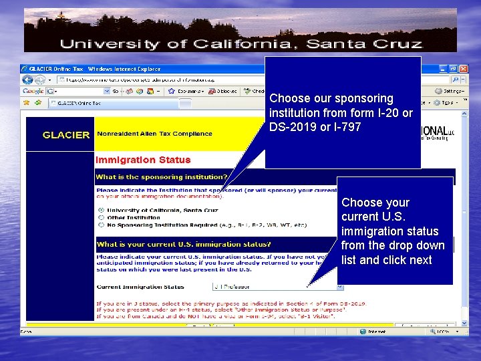Click the 'Done' status bar text
The height and width of the screenshot is (361, 481).
point(26,332)
